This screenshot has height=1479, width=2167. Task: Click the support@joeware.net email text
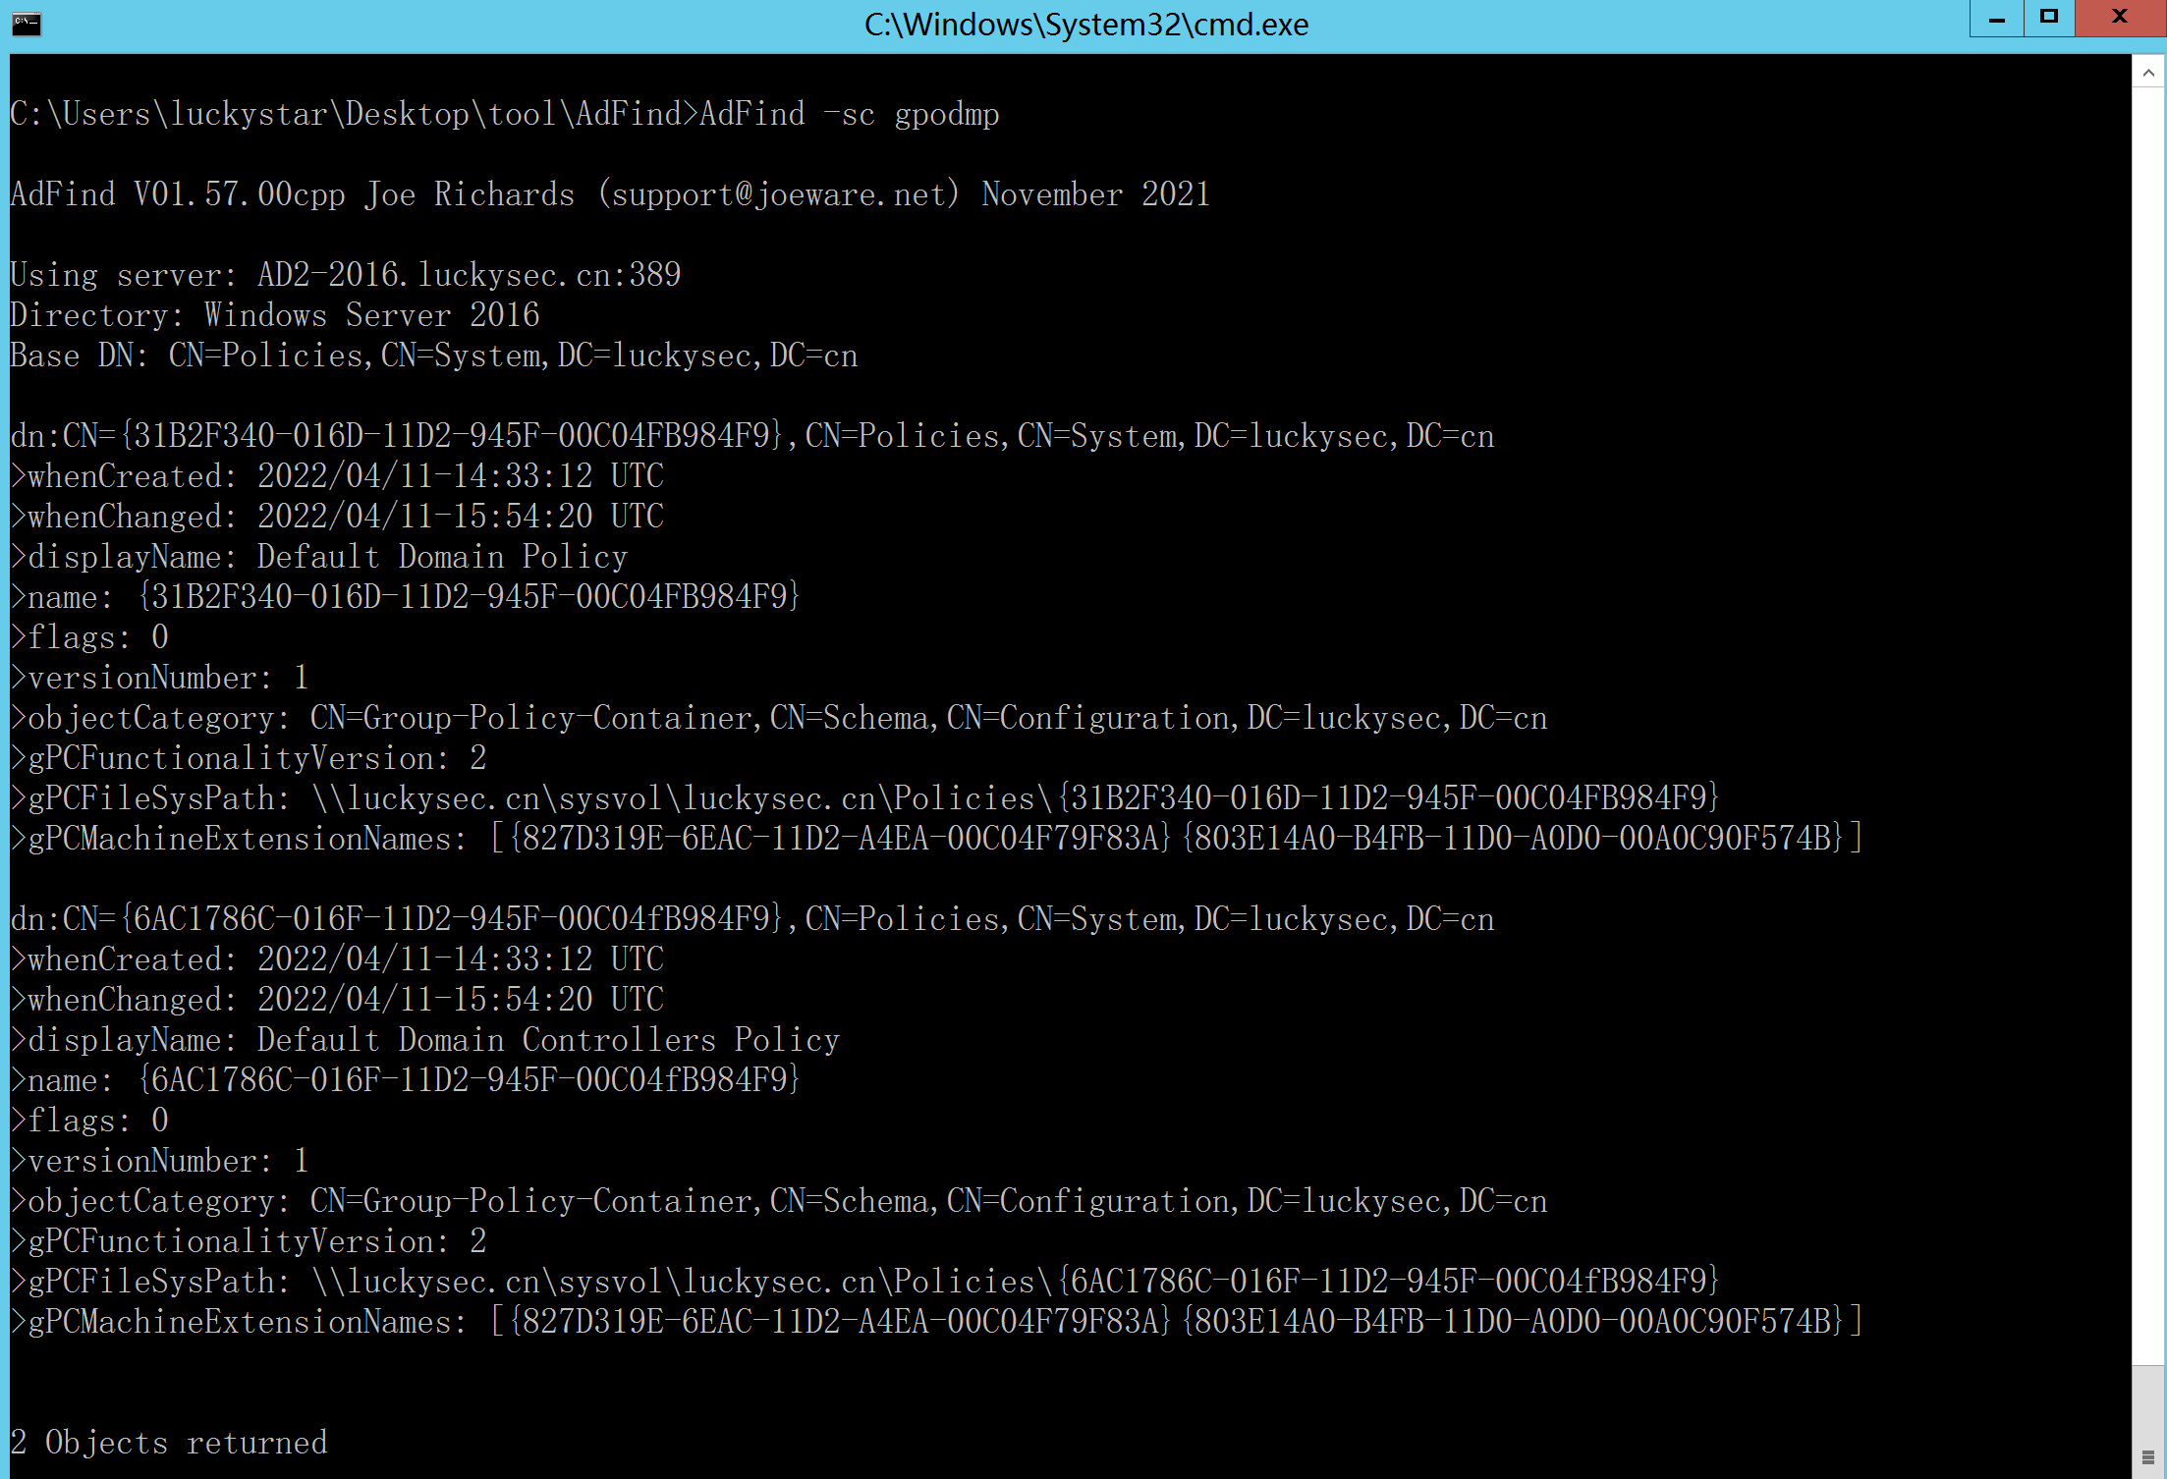(777, 194)
